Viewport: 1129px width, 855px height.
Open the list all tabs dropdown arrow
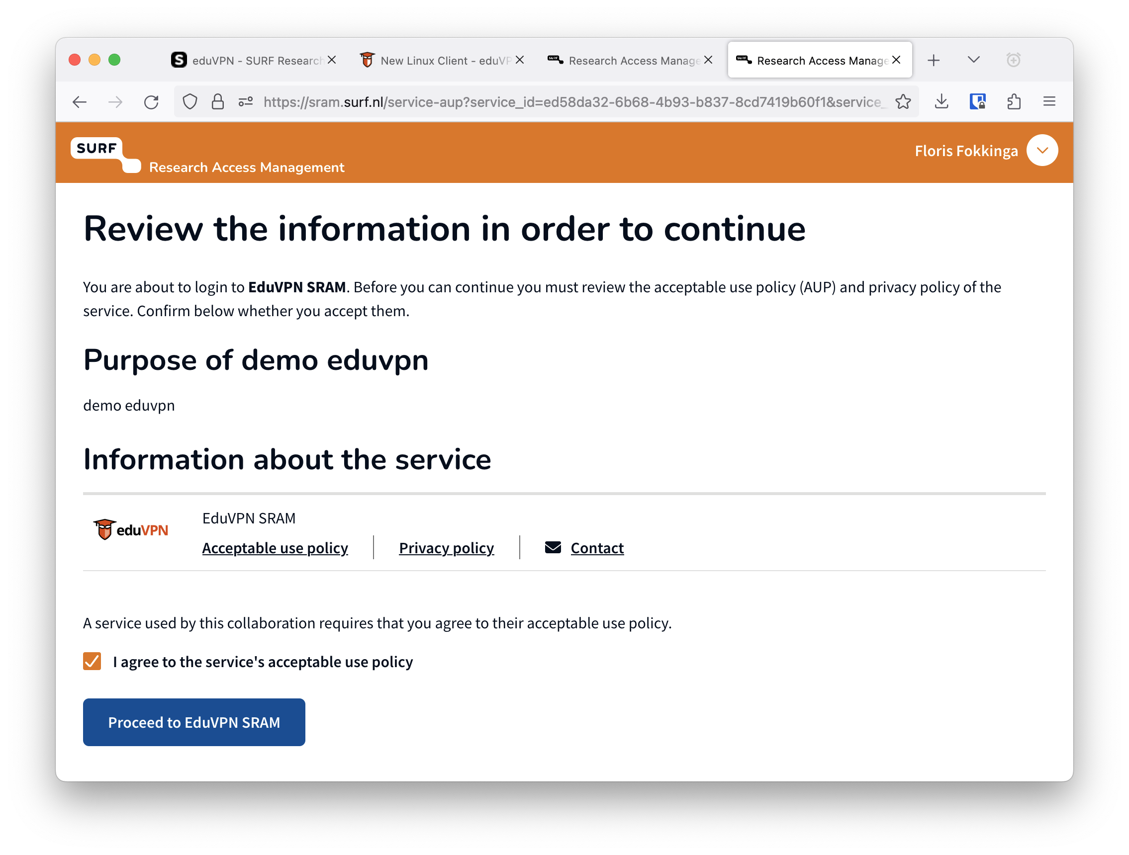pos(973,60)
